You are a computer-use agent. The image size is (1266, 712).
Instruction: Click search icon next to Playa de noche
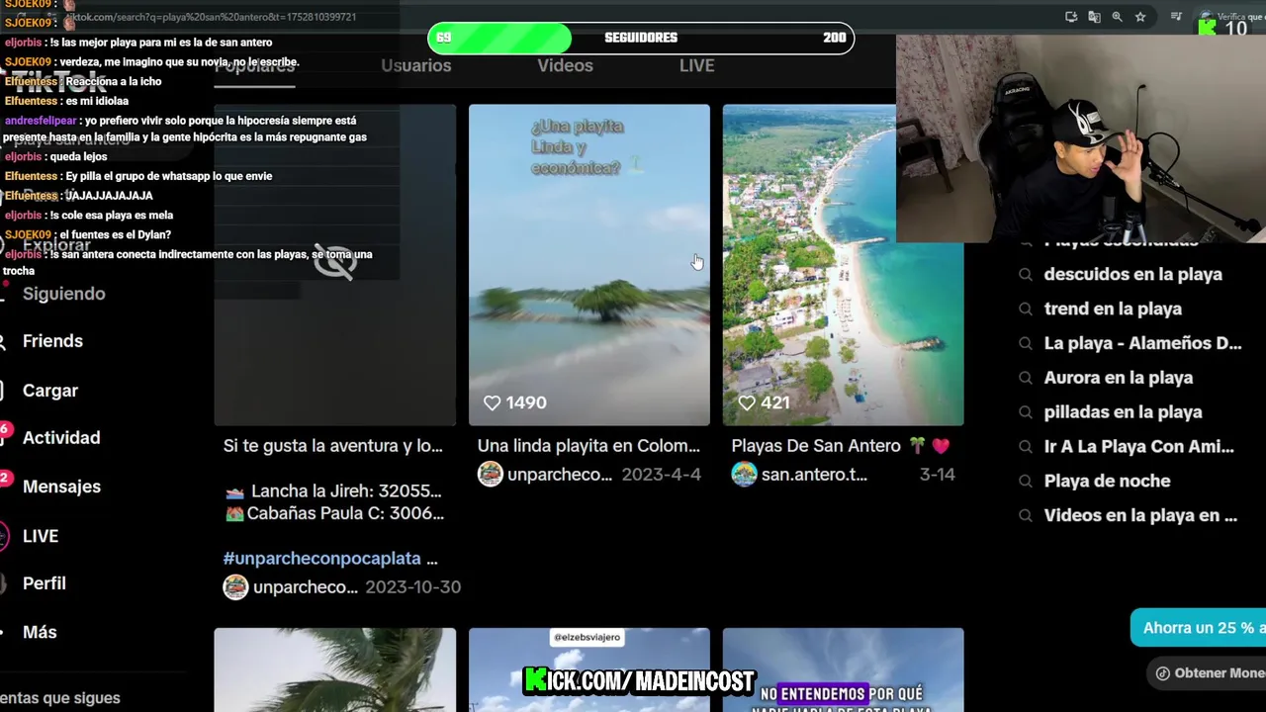point(1026,482)
